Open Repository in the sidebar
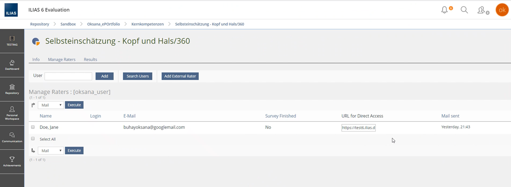 pos(12,89)
